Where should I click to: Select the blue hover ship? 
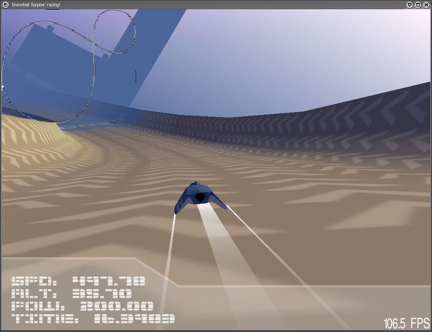click(x=200, y=197)
